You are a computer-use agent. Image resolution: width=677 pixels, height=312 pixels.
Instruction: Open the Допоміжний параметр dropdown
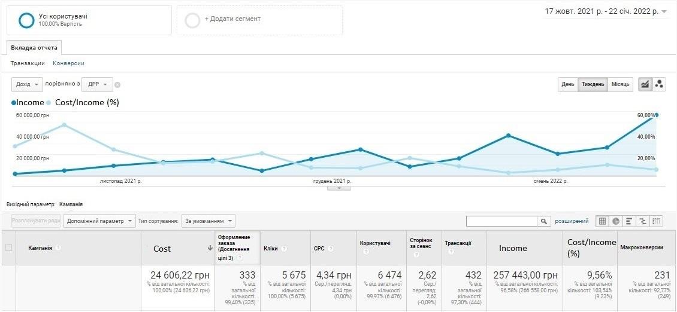click(x=99, y=221)
